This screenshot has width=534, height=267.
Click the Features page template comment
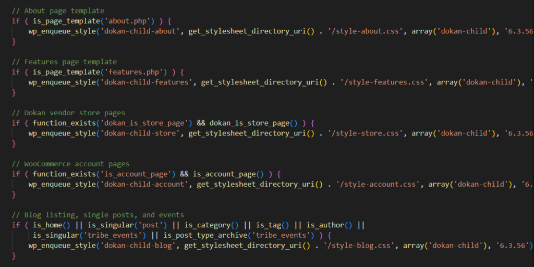pos(64,62)
